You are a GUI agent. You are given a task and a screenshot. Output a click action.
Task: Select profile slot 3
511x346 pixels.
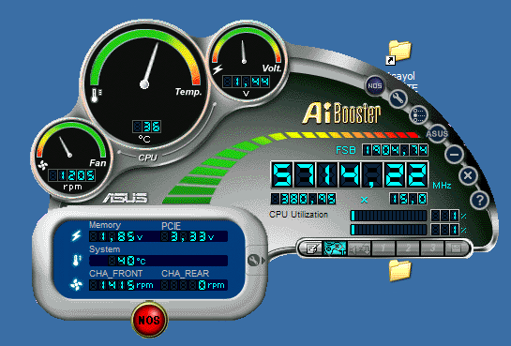[432, 249]
